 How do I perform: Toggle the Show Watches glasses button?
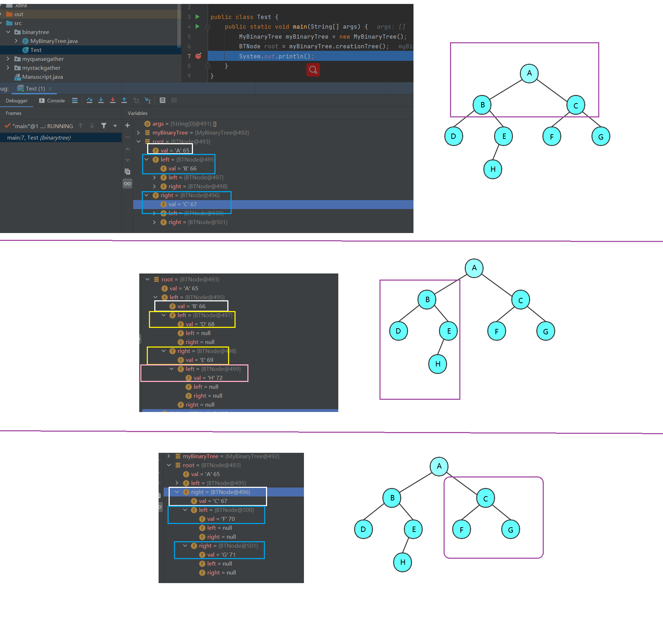click(127, 184)
